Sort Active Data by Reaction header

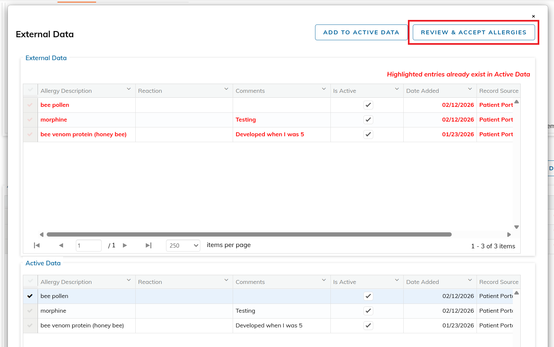pyautogui.click(x=150, y=282)
